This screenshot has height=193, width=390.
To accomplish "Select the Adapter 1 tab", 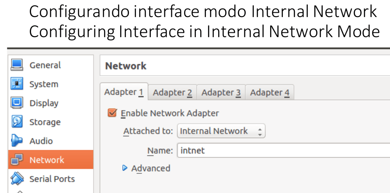I will (124, 92).
